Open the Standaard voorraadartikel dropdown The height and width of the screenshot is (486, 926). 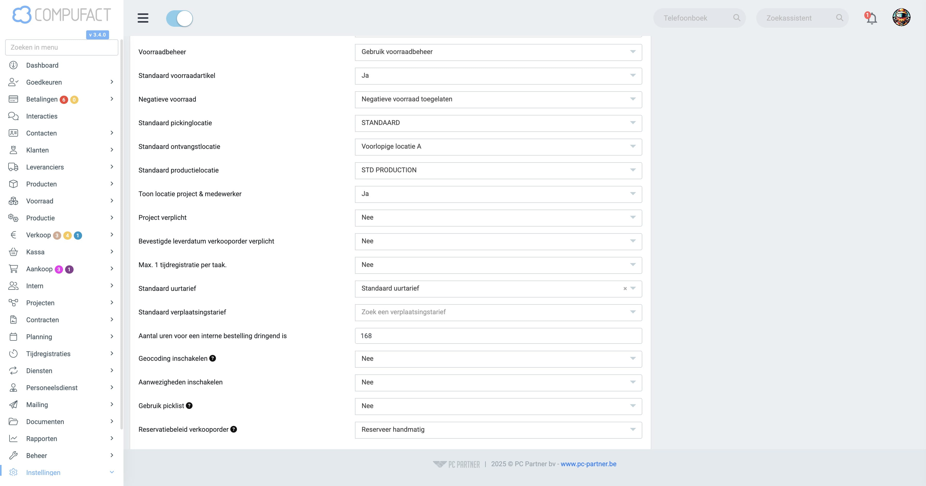498,76
